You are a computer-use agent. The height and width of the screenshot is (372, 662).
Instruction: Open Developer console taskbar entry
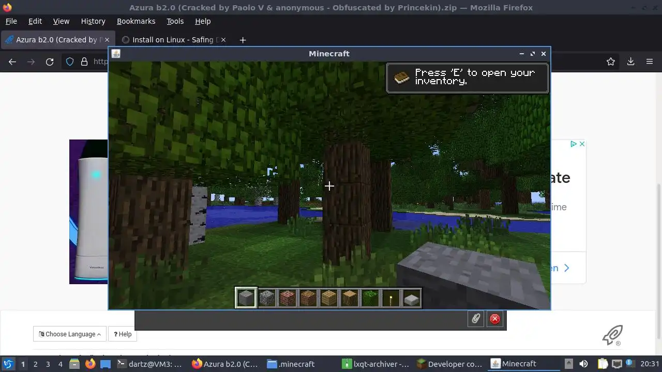click(x=450, y=364)
